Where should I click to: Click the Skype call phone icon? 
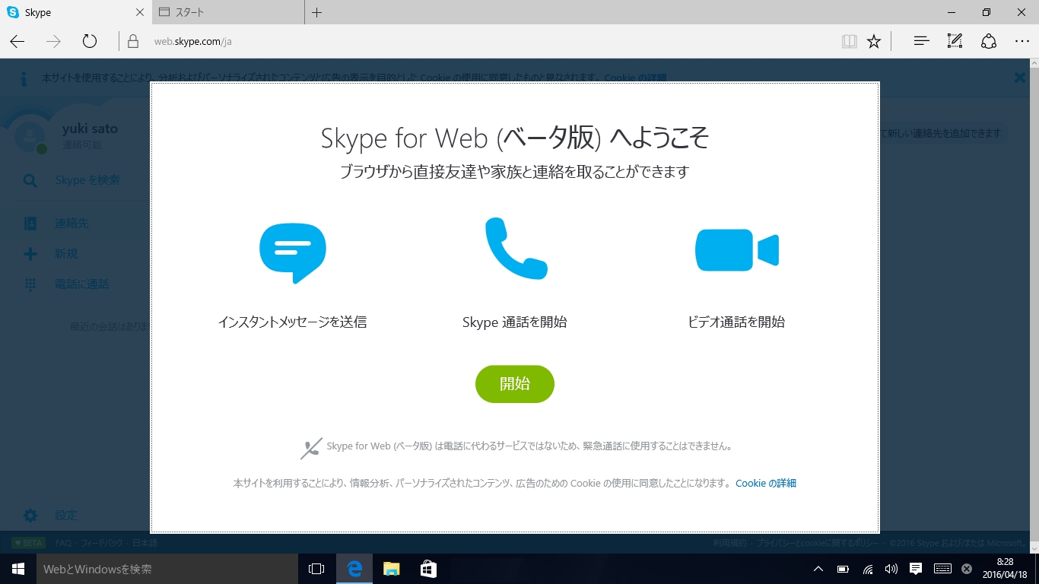[x=515, y=249]
